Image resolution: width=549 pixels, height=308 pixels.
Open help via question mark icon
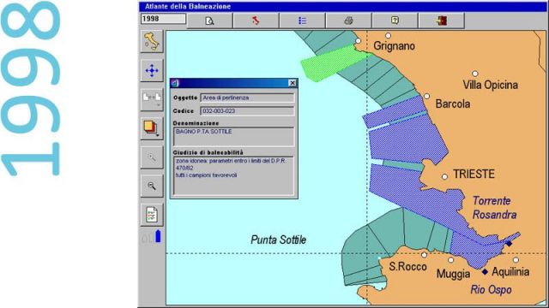click(x=395, y=21)
